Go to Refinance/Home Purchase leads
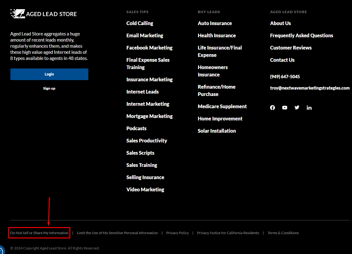Image resolution: width=352 pixels, height=254 pixels. point(217,90)
